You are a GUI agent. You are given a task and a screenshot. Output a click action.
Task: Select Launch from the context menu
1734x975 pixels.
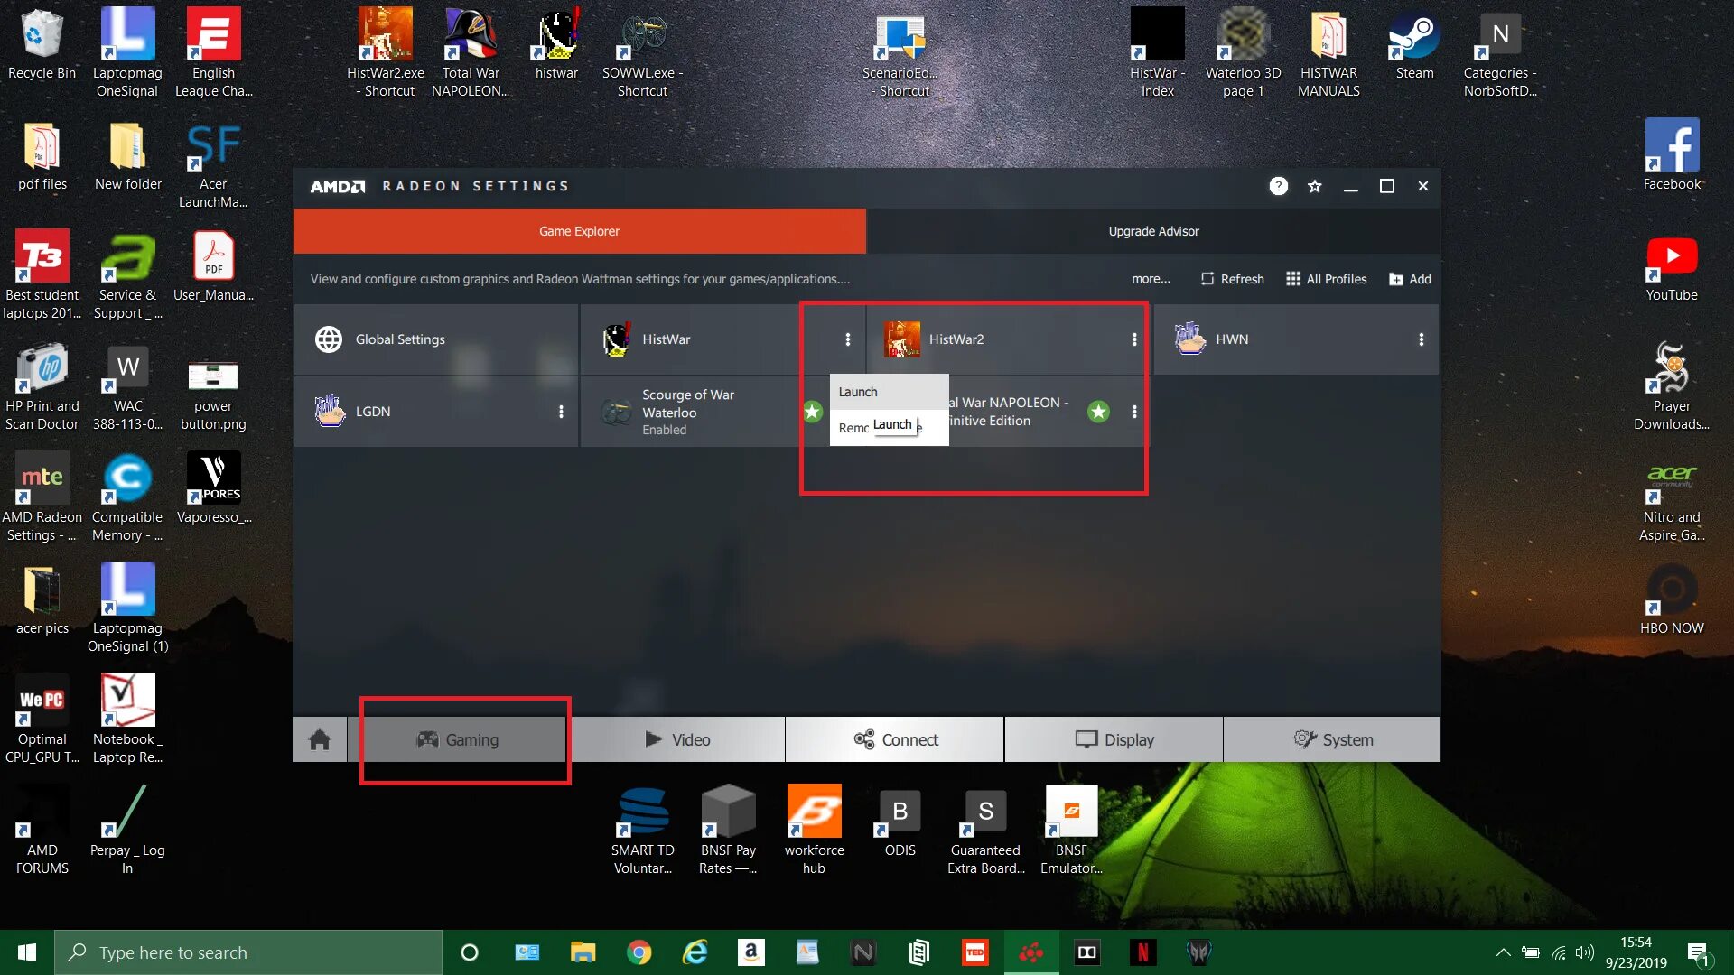click(x=856, y=391)
